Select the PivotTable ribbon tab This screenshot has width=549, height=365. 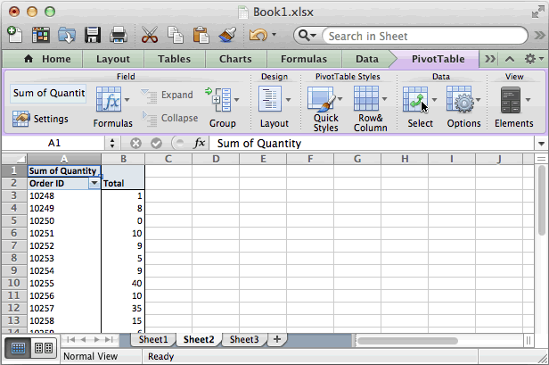click(438, 59)
